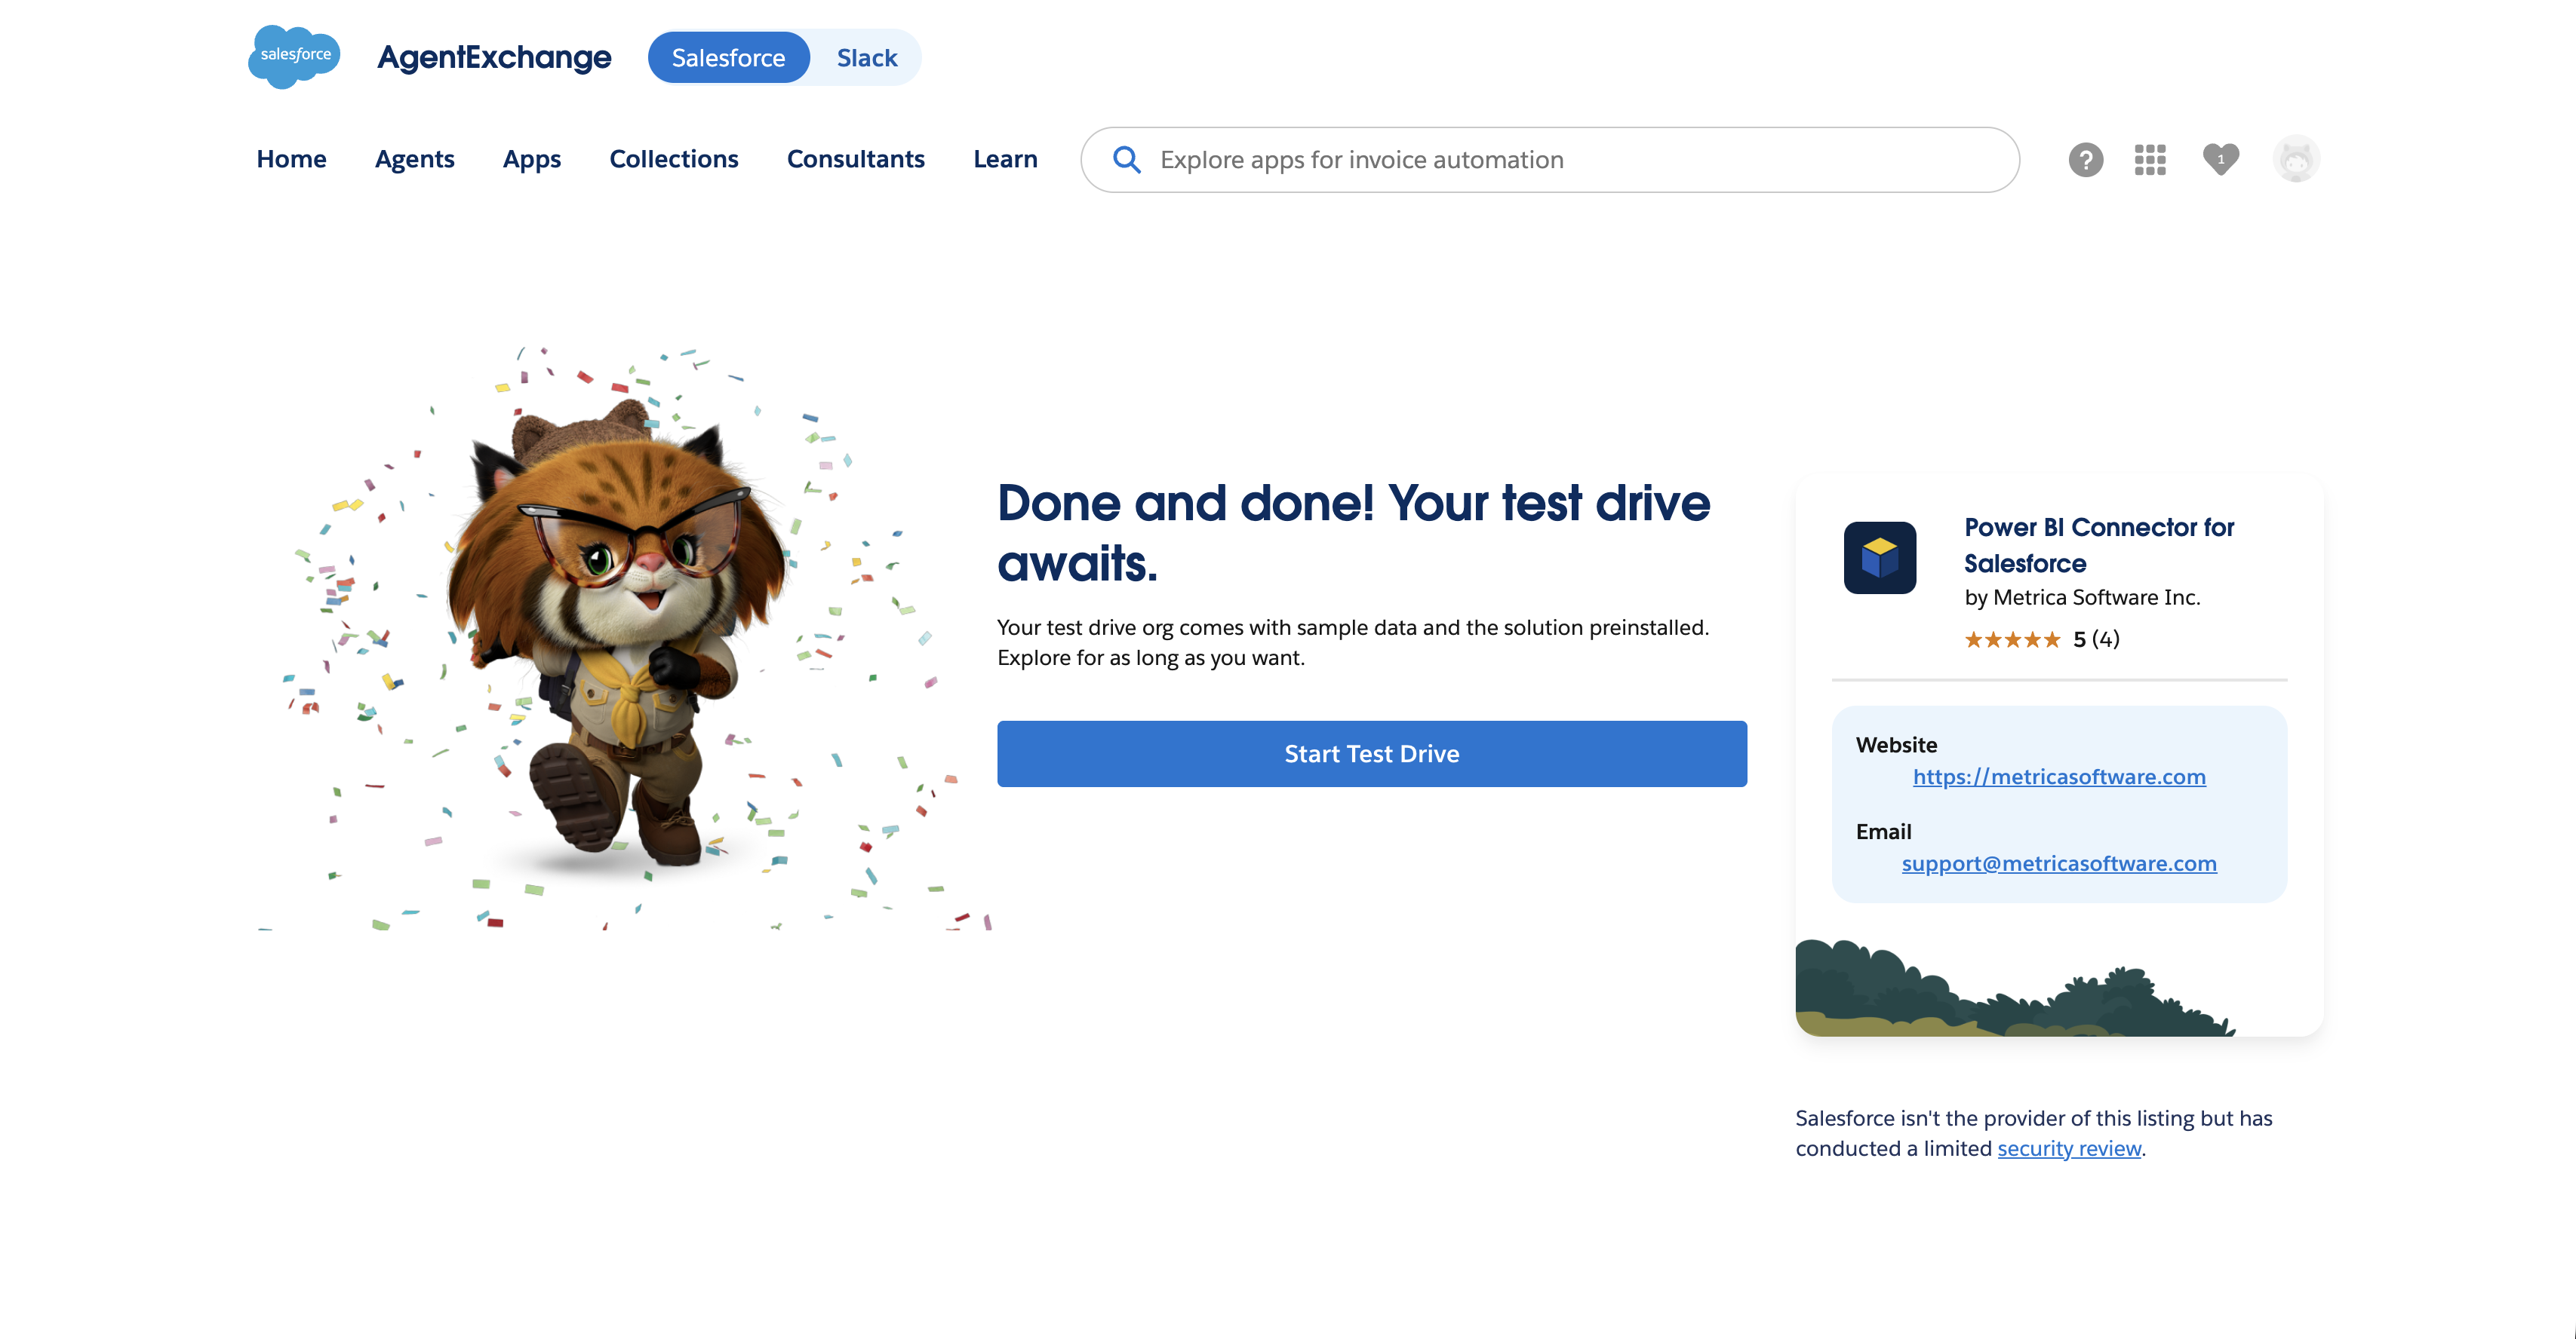The image size is (2576, 1339).
Task: Click the "Done and done!" heading
Action: pos(1354,532)
